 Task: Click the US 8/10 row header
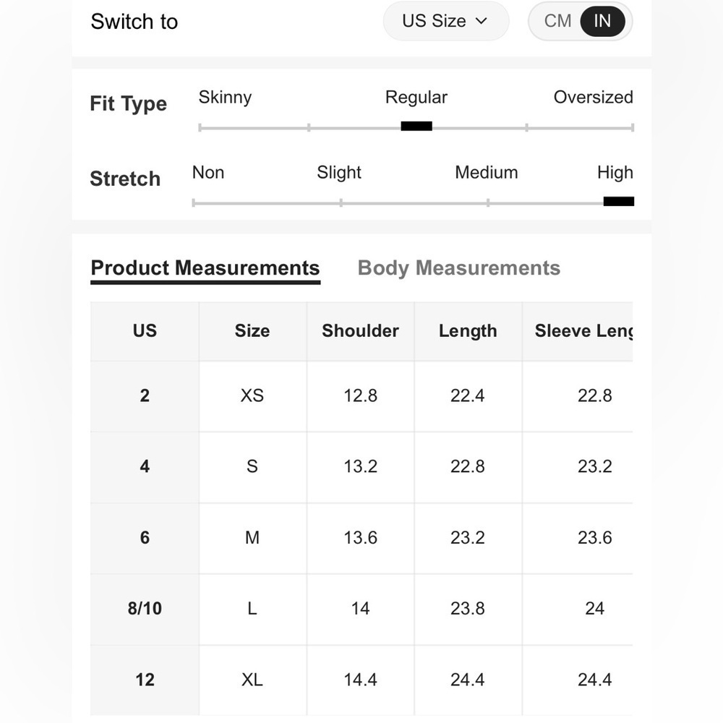click(145, 609)
